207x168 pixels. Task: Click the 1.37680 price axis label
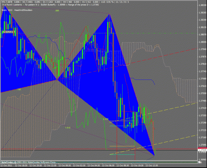tap(202, 79)
